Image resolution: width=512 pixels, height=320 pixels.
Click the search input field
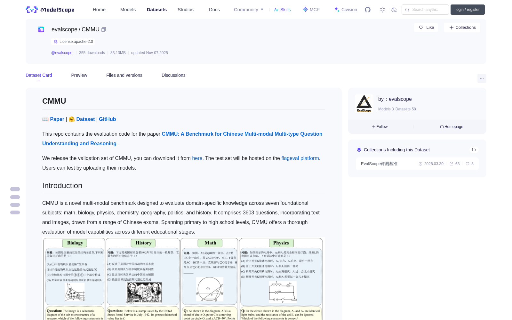[x=425, y=10]
